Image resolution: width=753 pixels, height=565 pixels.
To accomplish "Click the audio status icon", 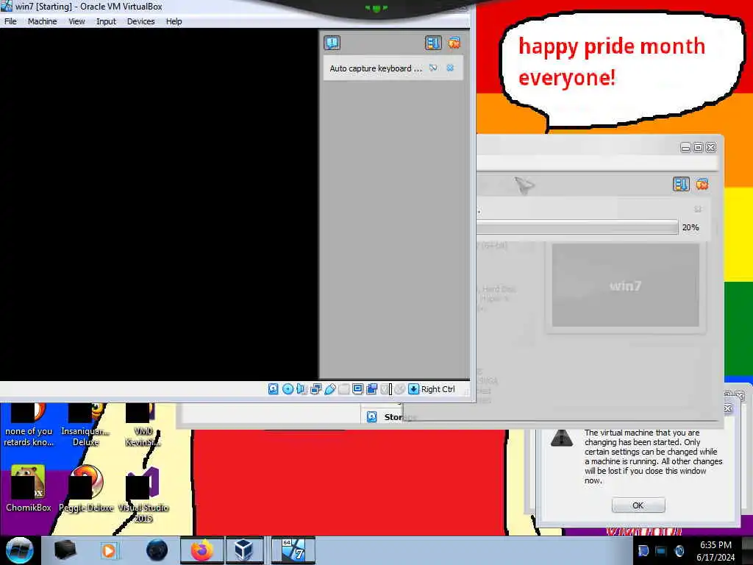I will 301,388.
